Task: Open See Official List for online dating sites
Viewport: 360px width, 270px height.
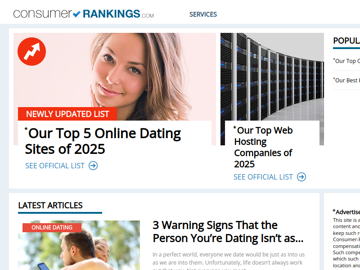Action: (x=54, y=166)
